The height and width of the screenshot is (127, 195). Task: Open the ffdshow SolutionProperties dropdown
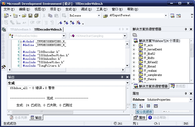click(191, 100)
